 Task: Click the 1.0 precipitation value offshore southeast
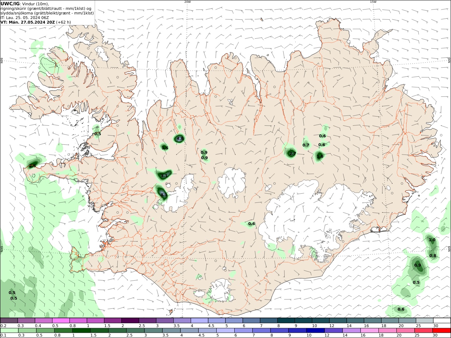point(432,240)
